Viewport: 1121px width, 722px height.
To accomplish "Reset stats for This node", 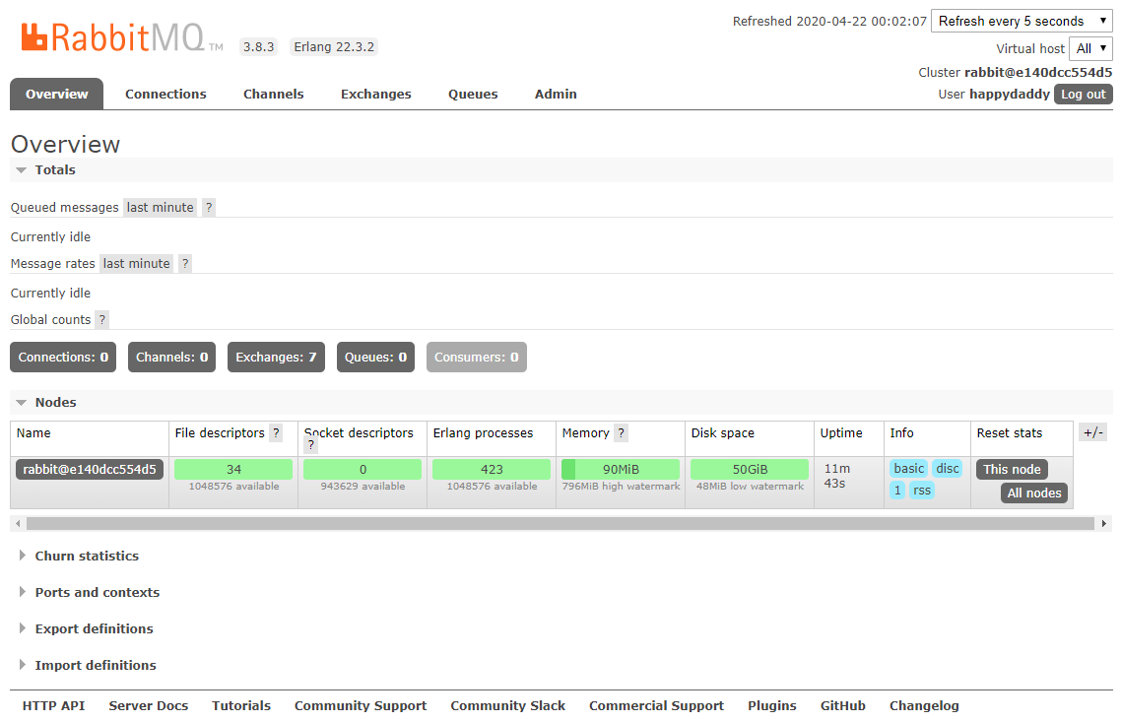I will click(1013, 470).
